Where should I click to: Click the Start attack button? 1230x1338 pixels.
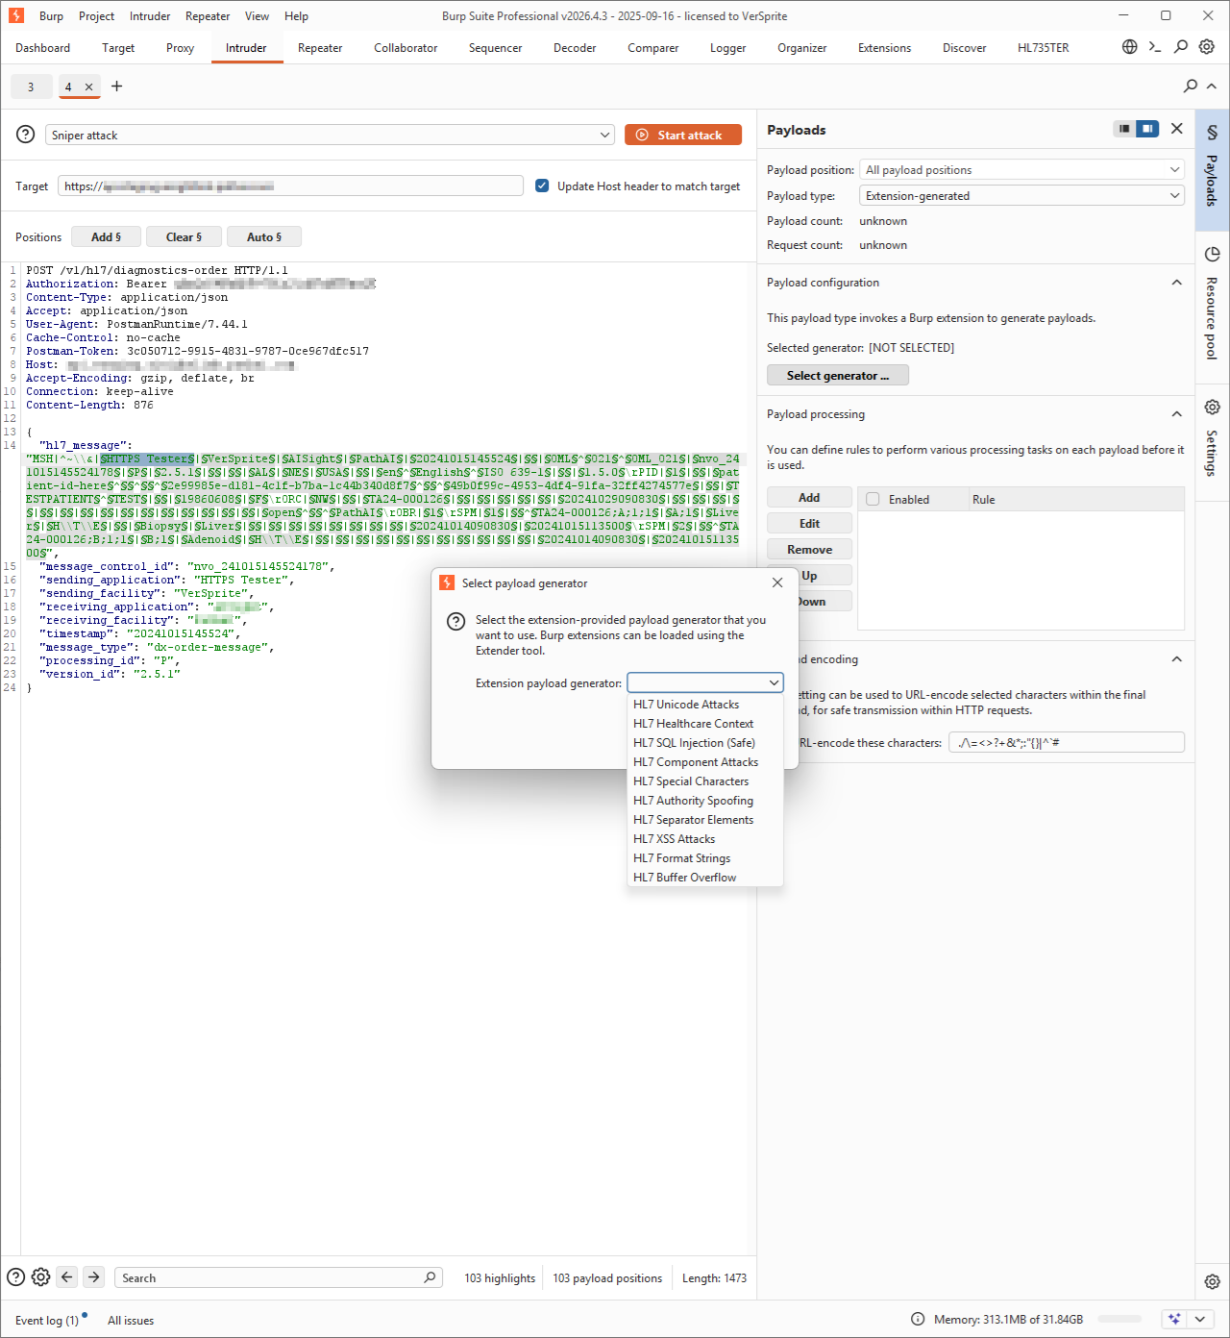click(x=683, y=135)
